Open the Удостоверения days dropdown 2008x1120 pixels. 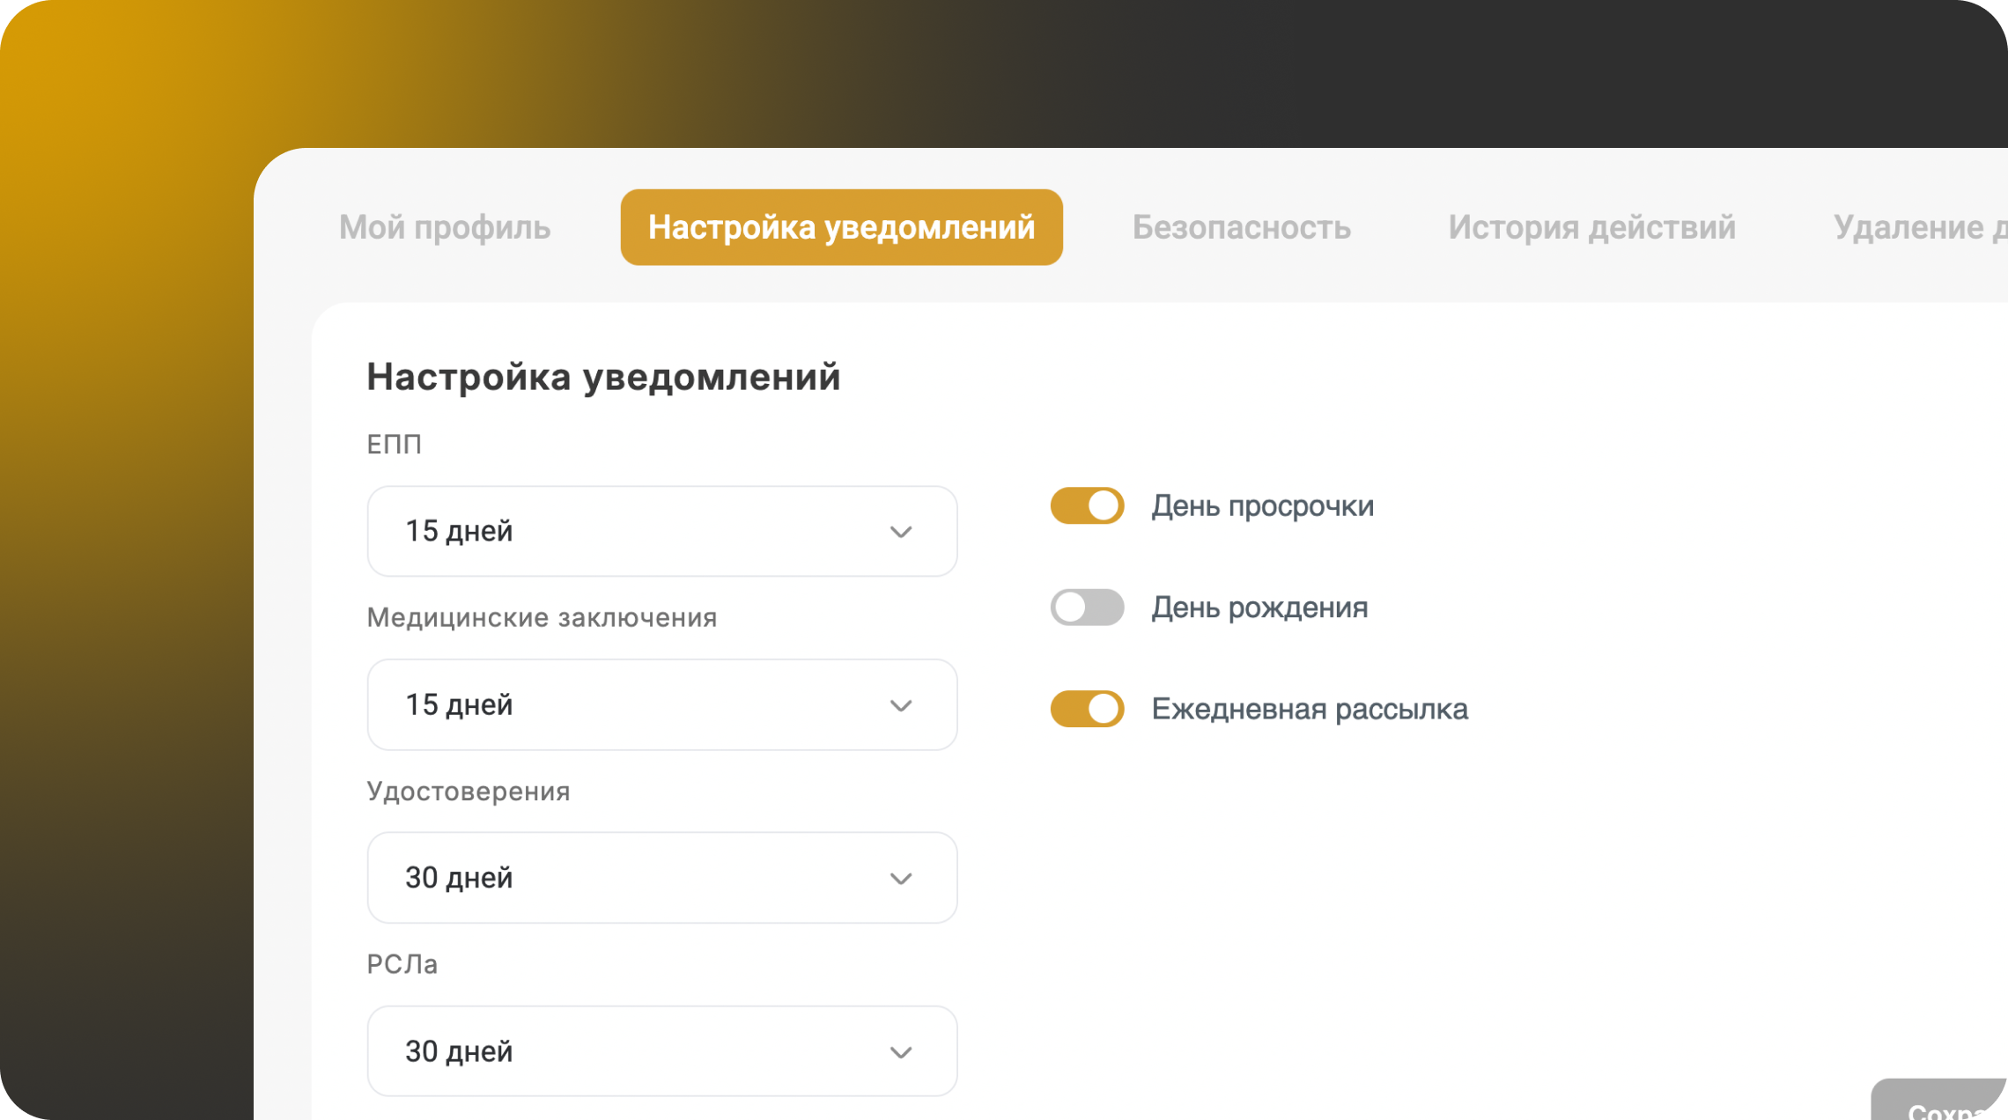click(662, 878)
